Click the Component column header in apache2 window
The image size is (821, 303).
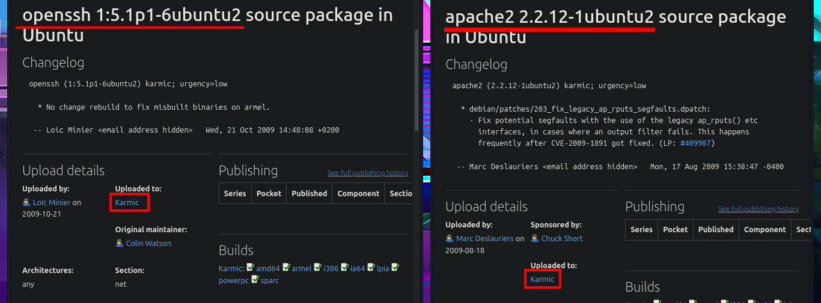click(x=765, y=229)
